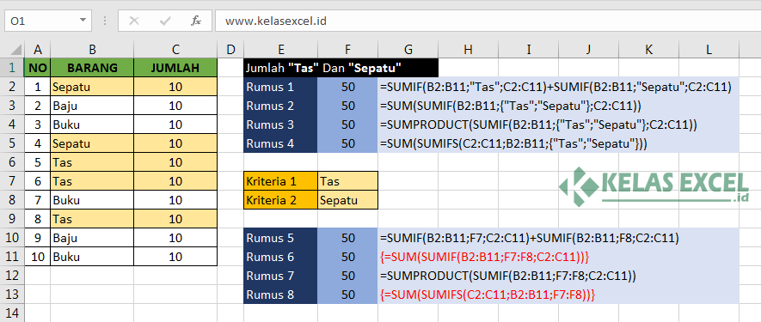Click the NO header cell
761x322 pixels.
(37, 68)
